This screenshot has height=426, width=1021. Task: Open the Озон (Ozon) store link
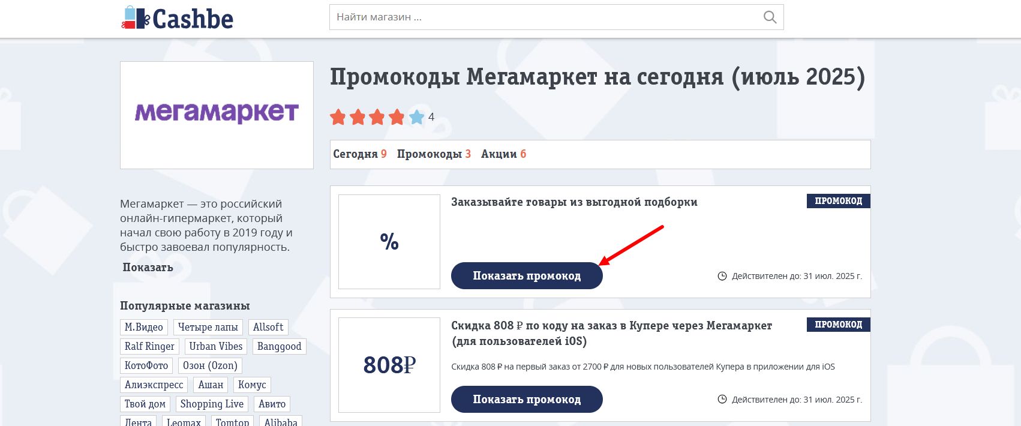(210, 365)
